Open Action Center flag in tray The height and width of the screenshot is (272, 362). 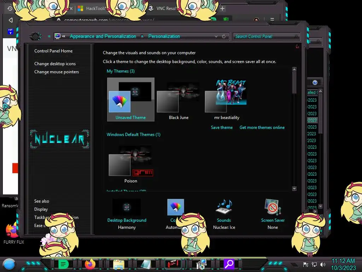pos(306,264)
